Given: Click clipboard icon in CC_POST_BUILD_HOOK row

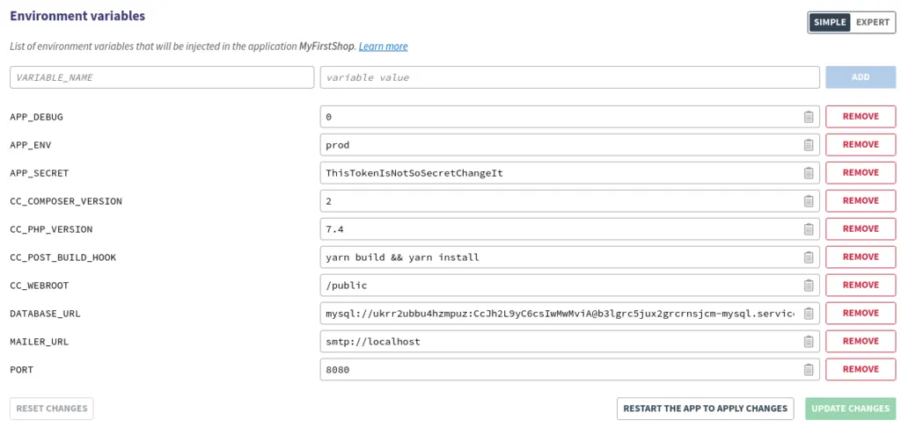Looking at the screenshot, I should pos(808,257).
